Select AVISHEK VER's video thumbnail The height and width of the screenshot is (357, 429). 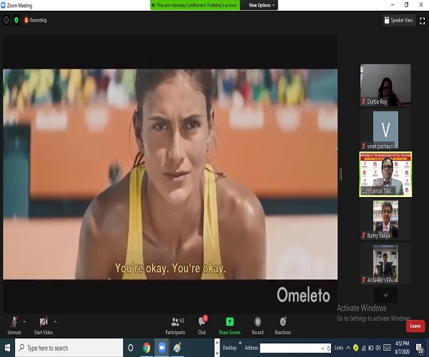click(385, 264)
